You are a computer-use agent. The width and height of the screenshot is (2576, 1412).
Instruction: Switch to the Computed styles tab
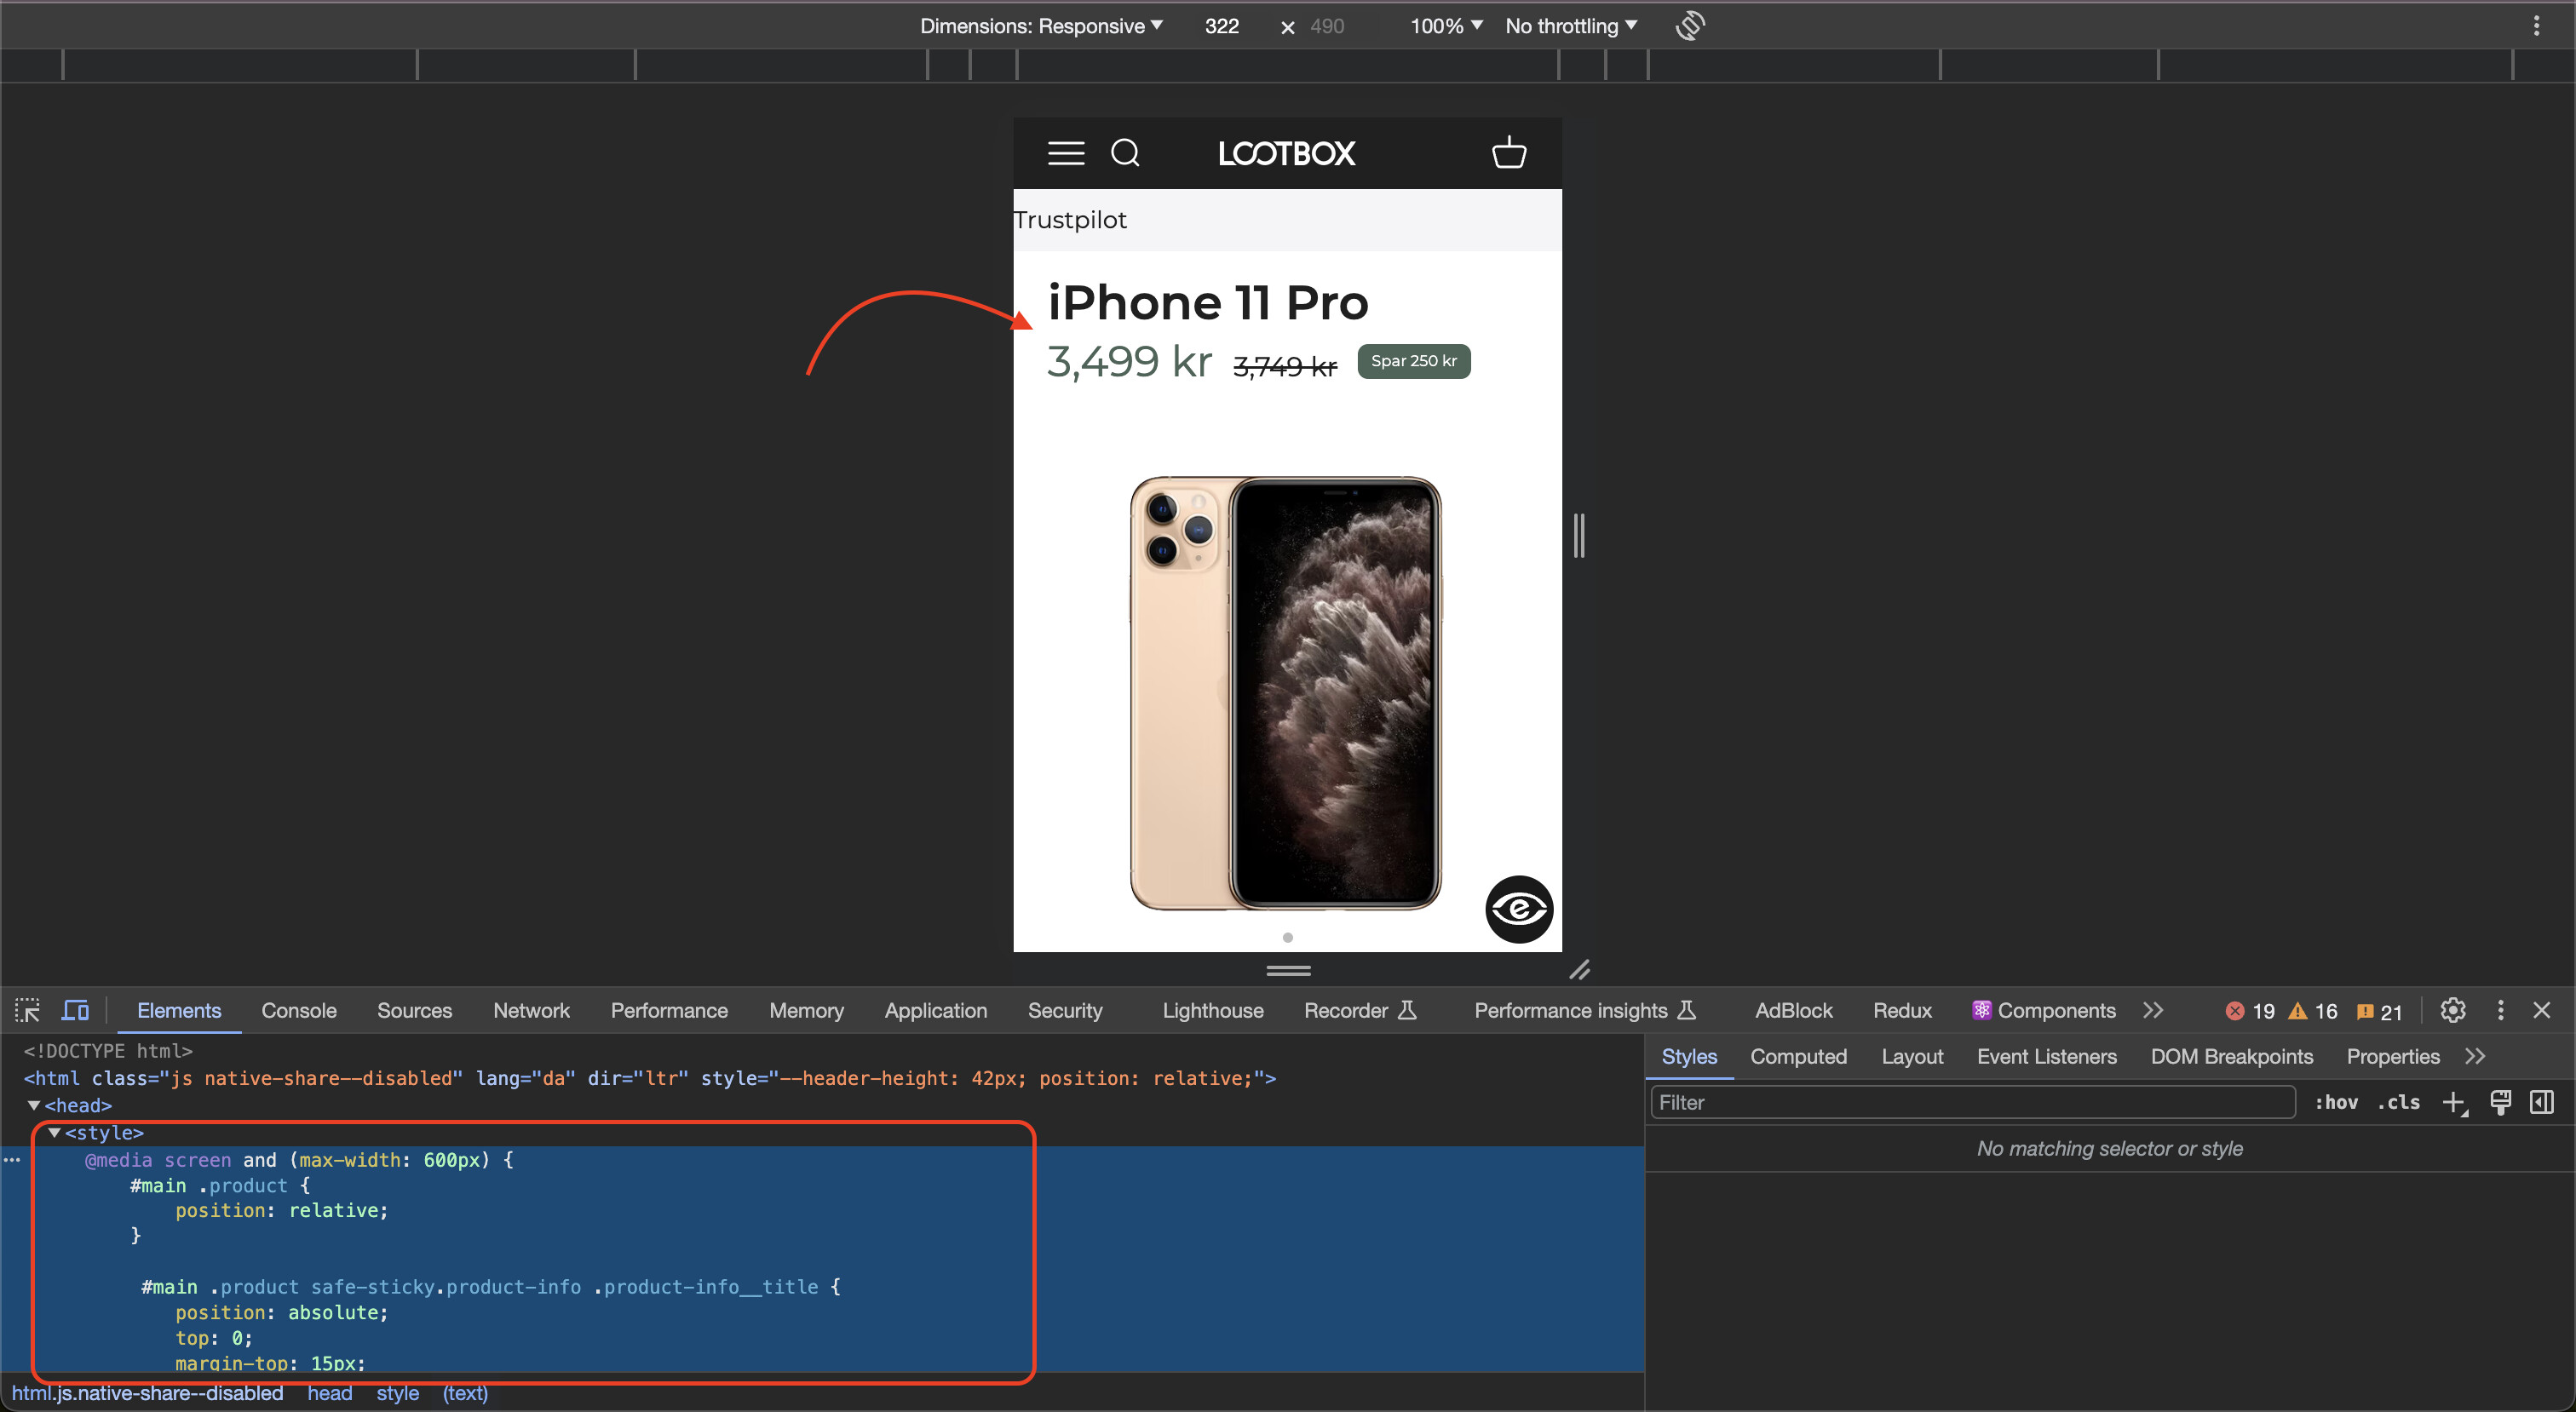tap(1798, 1056)
